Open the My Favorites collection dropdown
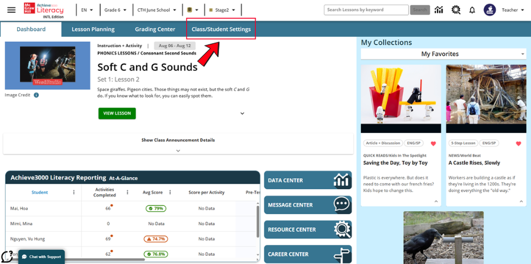This screenshot has height=264, width=531. [444, 54]
